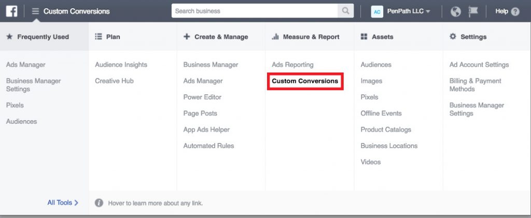Open Product Catalogs under Assets
The image size is (531, 218).
click(x=386, y=129)
